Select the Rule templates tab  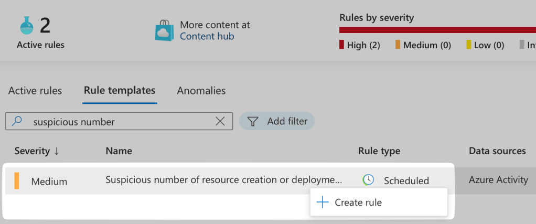120,91
